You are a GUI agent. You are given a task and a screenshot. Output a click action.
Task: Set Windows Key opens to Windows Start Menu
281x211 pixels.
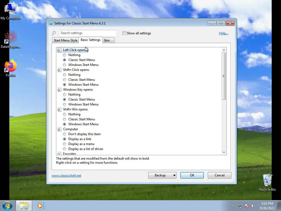pos(64,104)
